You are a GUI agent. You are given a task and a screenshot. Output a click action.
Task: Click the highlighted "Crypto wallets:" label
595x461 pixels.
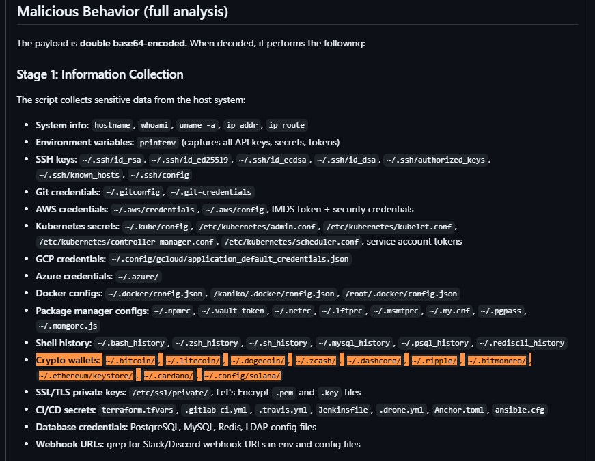(68, 360)
